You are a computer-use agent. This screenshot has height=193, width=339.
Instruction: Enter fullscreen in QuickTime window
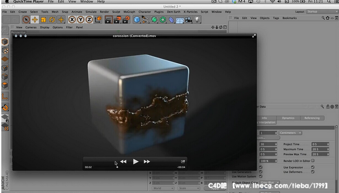[254, 36]
